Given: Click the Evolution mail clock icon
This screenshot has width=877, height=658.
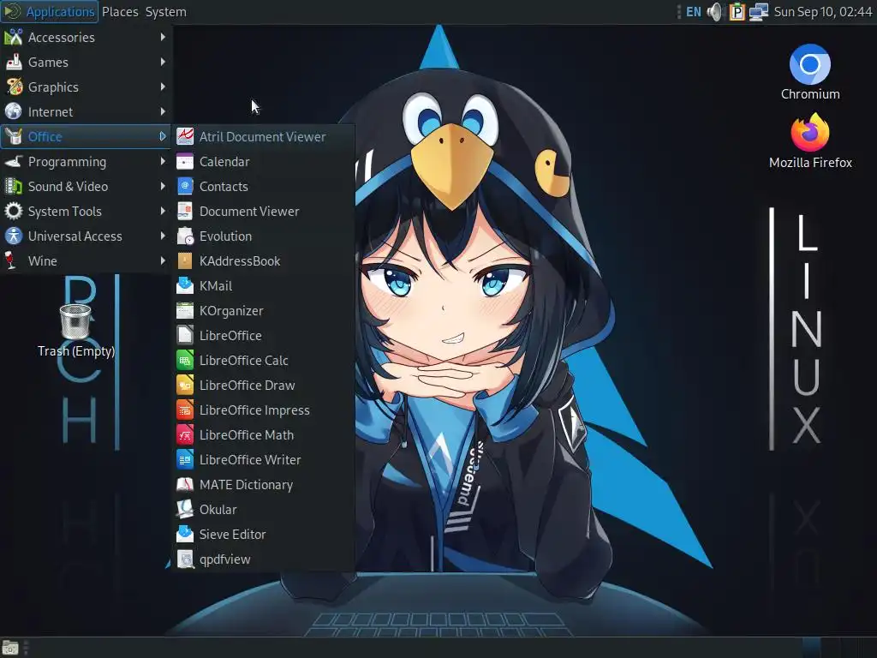Looking at the screenshot, I should [x=185, y=236].
